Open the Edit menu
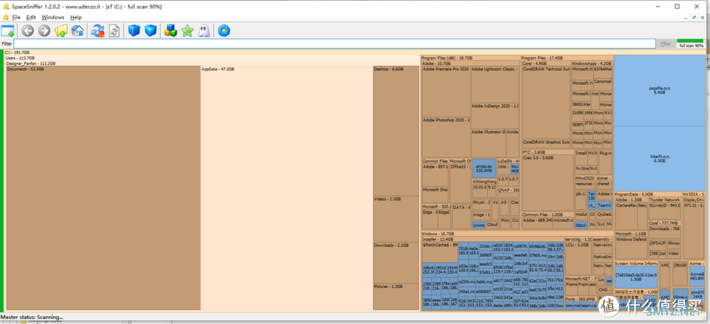 (31, 17)
